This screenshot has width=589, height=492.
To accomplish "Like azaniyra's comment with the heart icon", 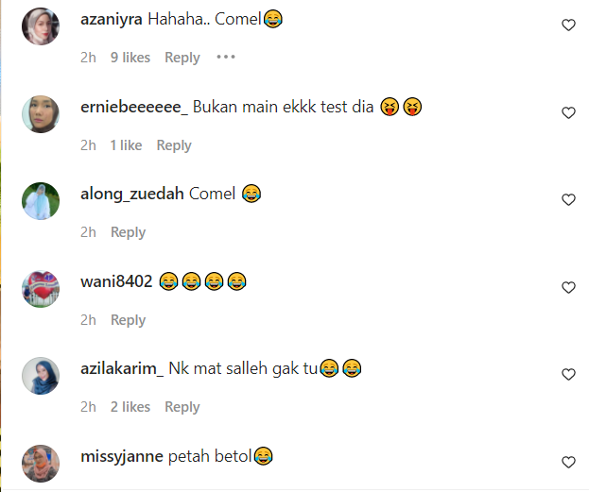I will (x=568, y=25).
